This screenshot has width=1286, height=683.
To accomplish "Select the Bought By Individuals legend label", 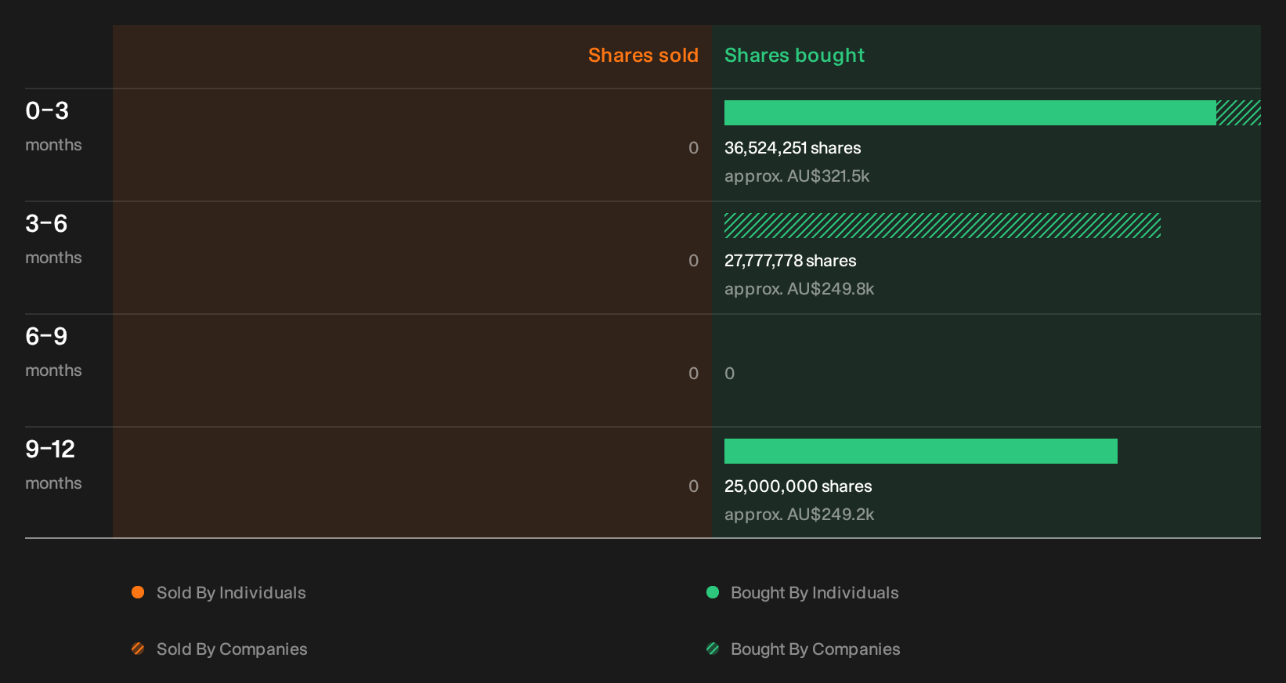I will click(815, 593).
